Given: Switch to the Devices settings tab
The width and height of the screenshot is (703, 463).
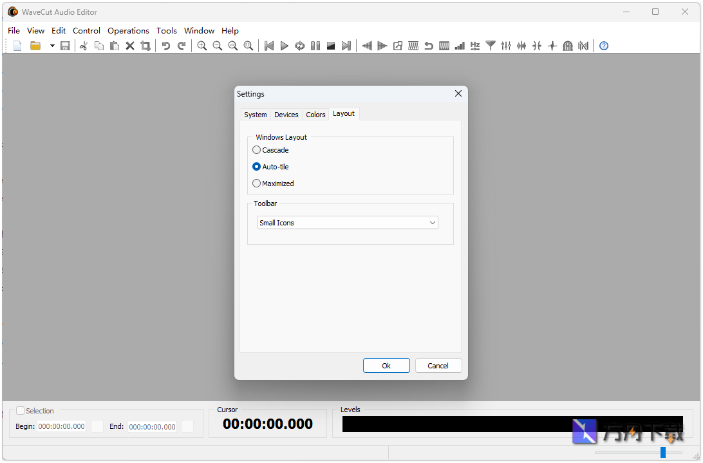Looking at the screenshot, I should click(286, 114).
